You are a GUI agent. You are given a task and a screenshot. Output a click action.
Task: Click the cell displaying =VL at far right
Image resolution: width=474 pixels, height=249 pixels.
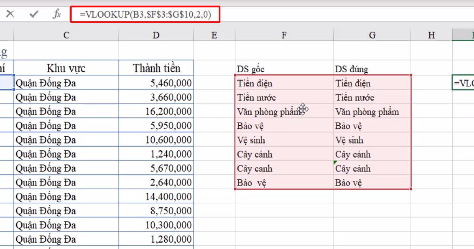pyautogui.click(x=466, y=83)
